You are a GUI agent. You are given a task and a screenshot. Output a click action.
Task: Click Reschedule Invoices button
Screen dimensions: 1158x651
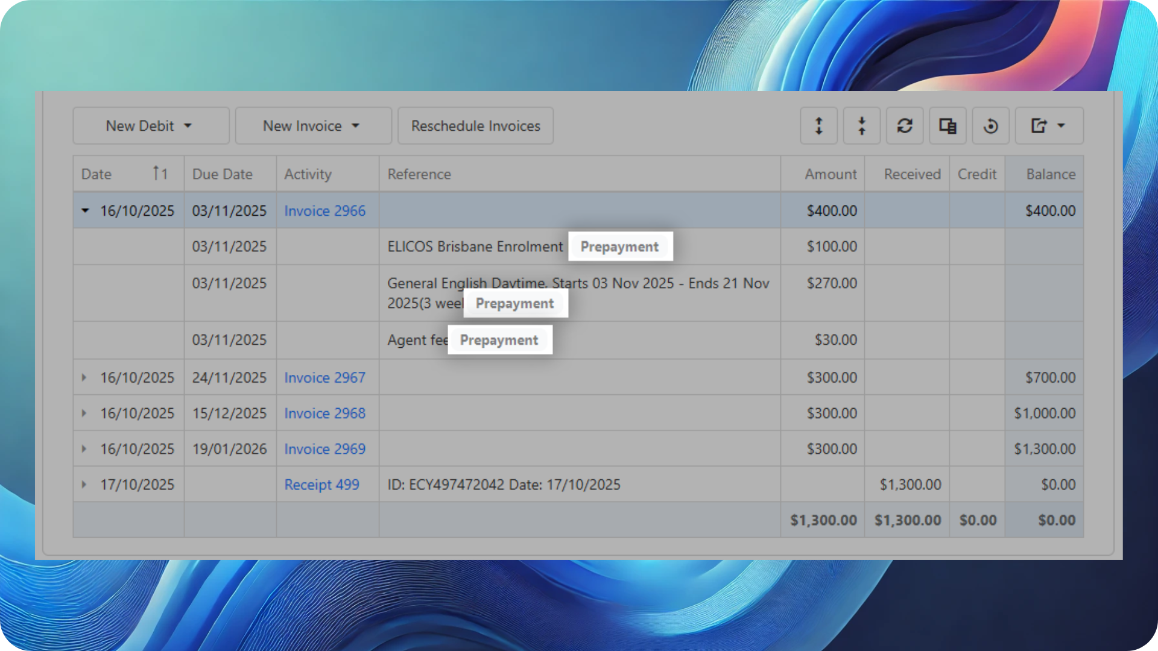475,126
